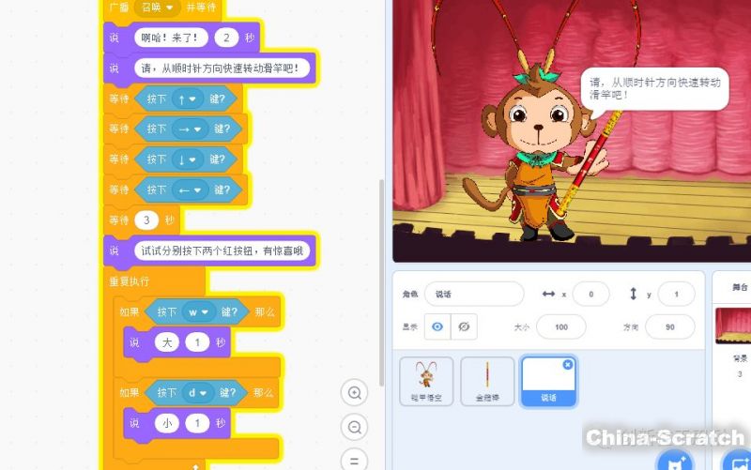Click the size field showing 100
Screen dimensions: 751x470
pyautogui.click(x=560, y=326)
